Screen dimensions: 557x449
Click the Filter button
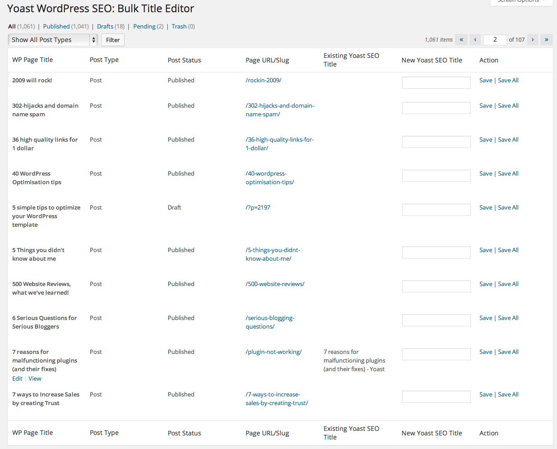click(x=112, y=40)
